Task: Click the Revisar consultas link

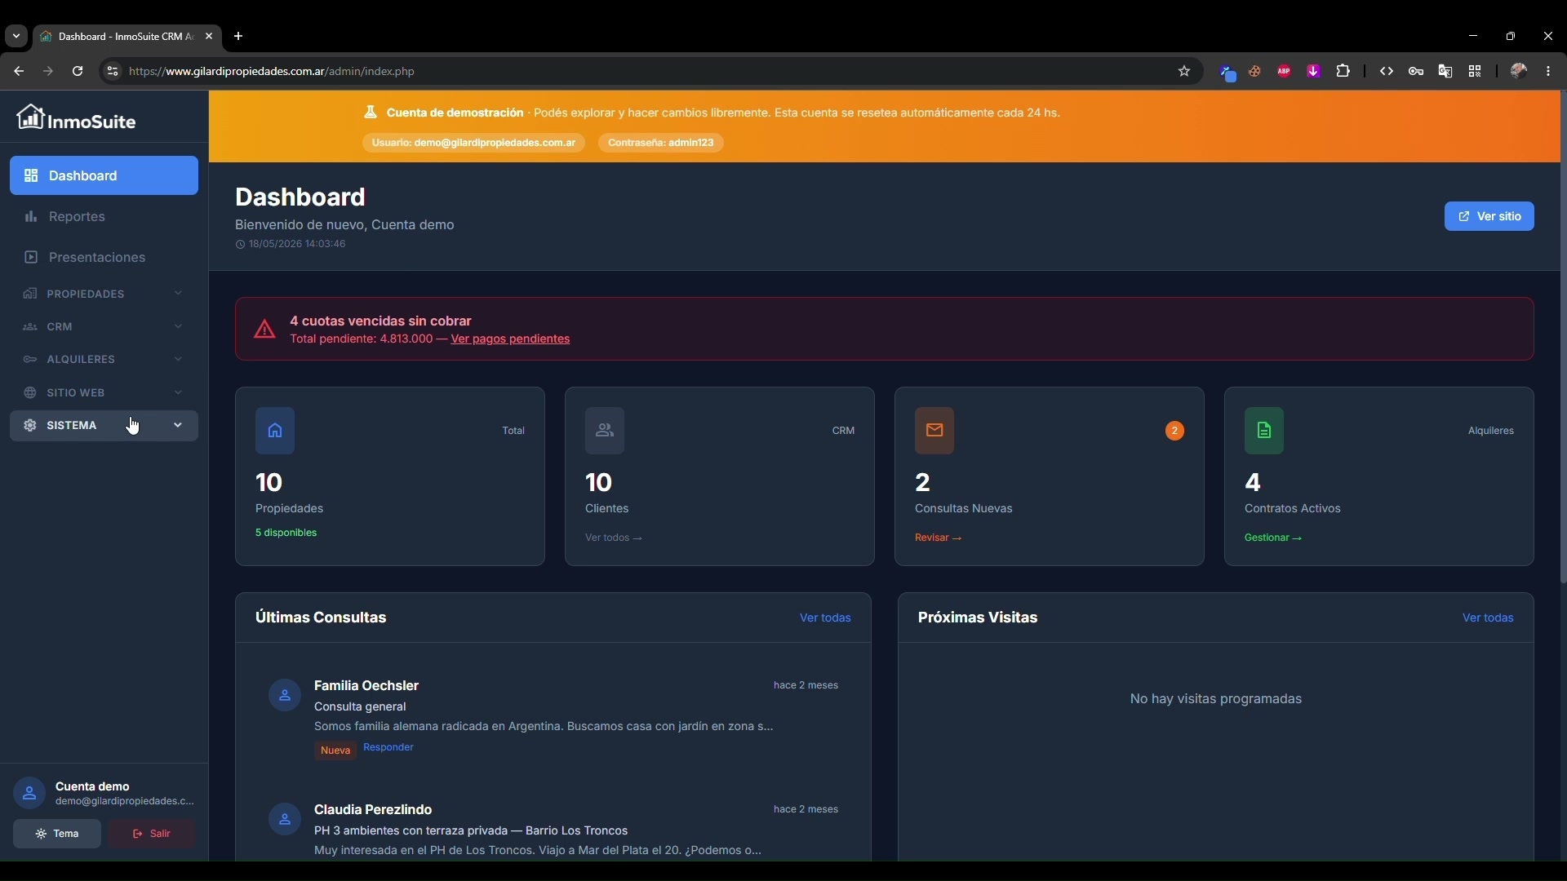Action: point(939,538)
